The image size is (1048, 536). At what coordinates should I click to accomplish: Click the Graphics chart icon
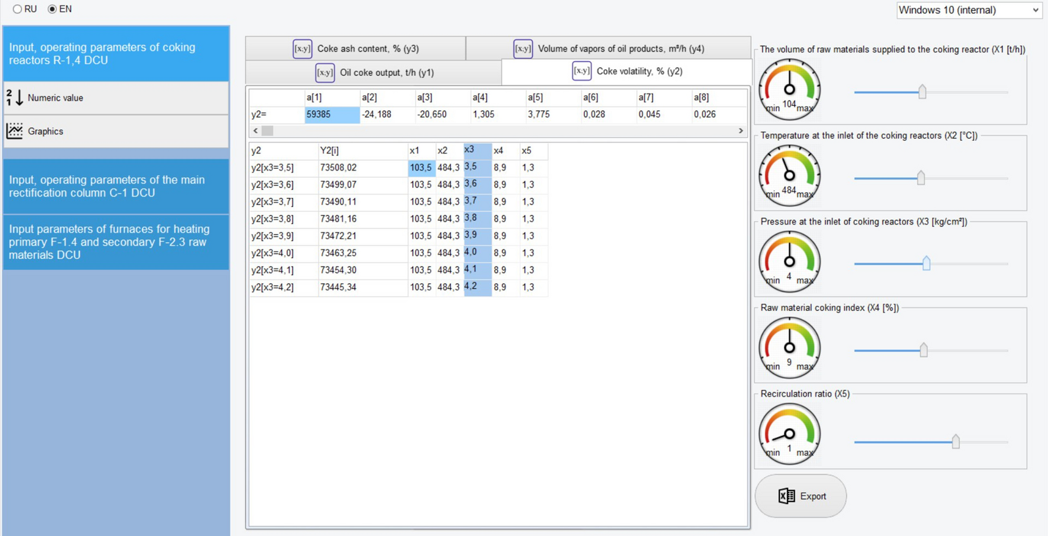pyautogui.click(x=15, y=131)
